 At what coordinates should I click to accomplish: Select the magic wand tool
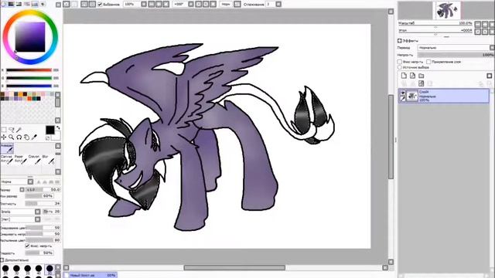19,130
